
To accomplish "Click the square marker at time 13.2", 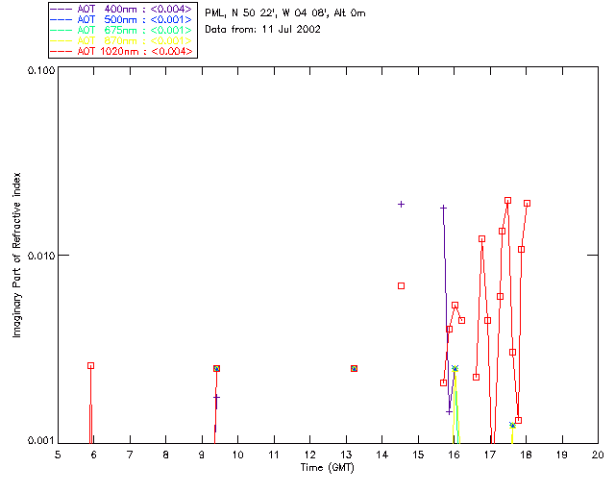I will (x=354, y=368).
